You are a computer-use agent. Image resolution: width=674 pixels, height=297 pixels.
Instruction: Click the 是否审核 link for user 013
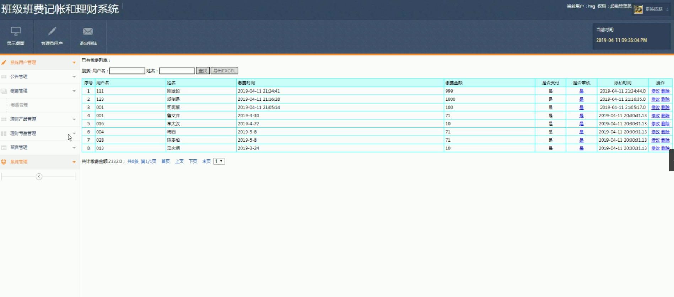581,148
